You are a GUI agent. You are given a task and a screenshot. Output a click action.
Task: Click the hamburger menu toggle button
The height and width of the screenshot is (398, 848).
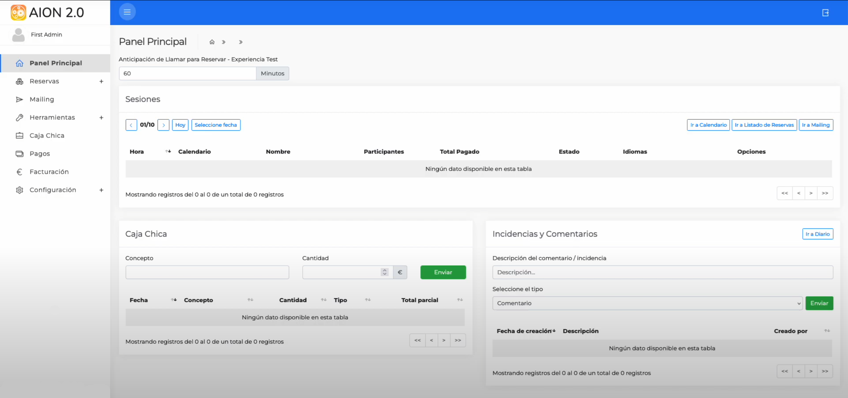tap(127, 12)
